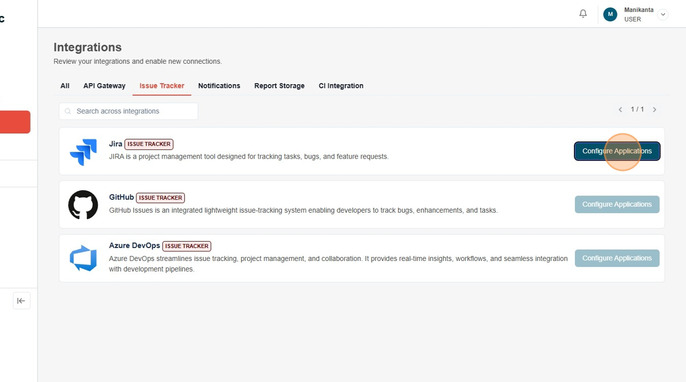This screenshot has width=686, height=382.
Task: Select the Notifications tab
Action: point(219,86)
